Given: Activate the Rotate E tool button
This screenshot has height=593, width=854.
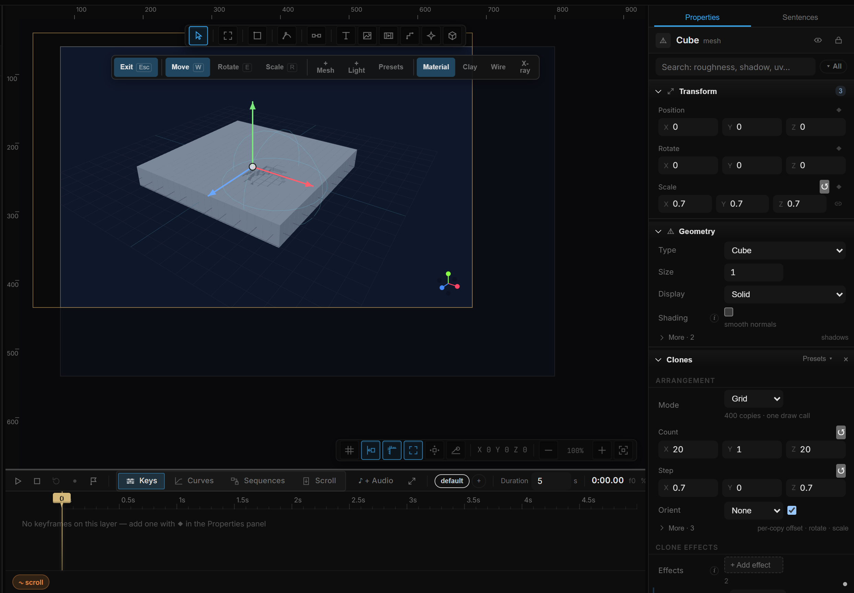Looking at the screenshot, I should coord(234,67).
